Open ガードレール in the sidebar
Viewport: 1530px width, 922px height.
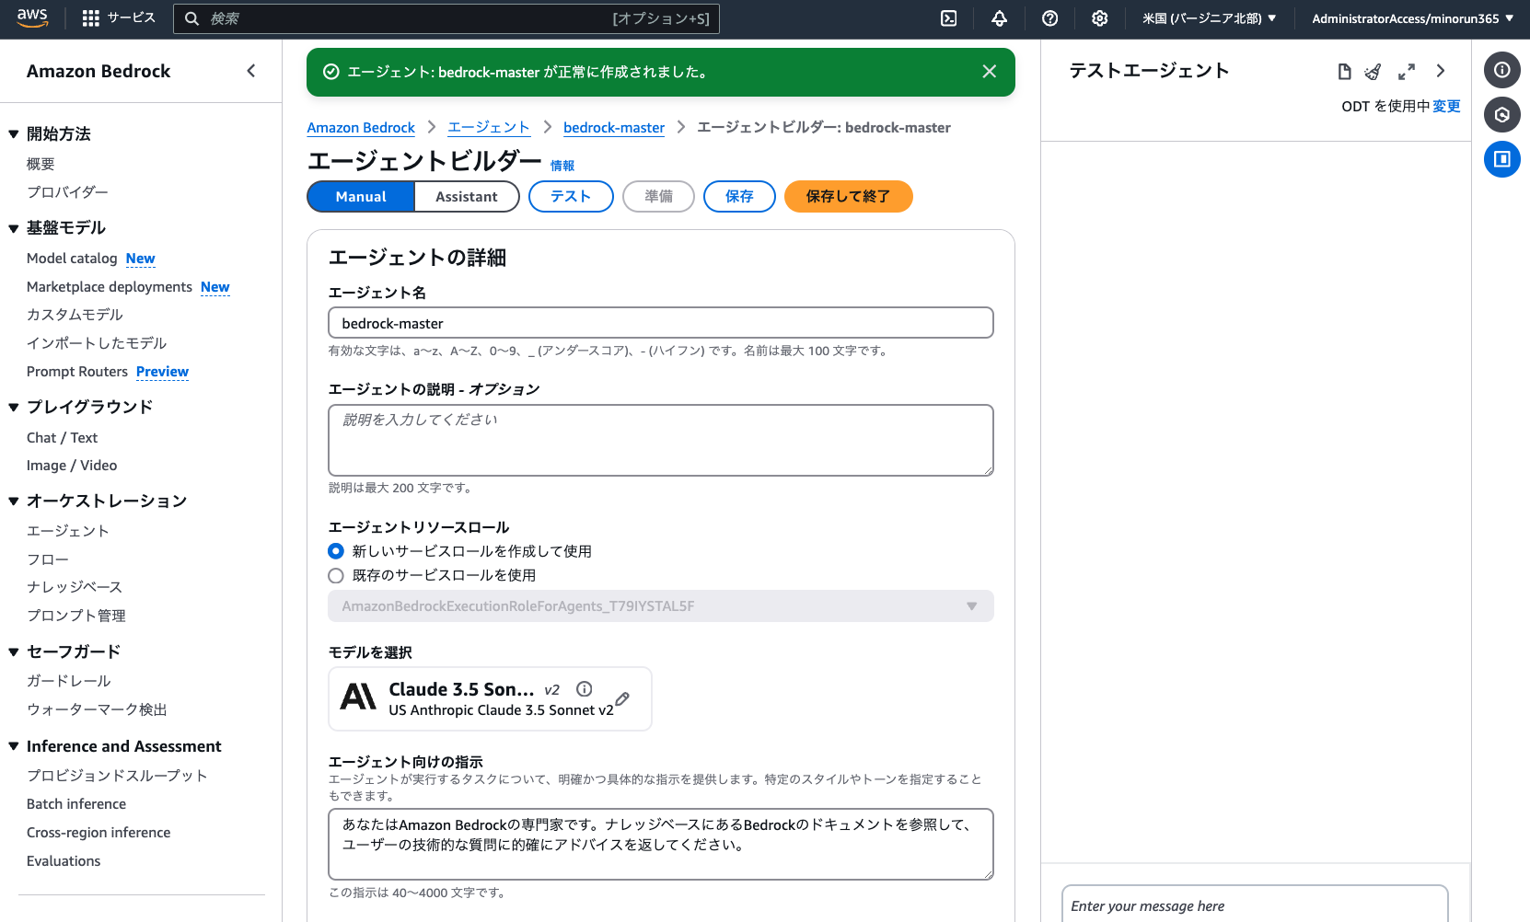coord(69,681)
